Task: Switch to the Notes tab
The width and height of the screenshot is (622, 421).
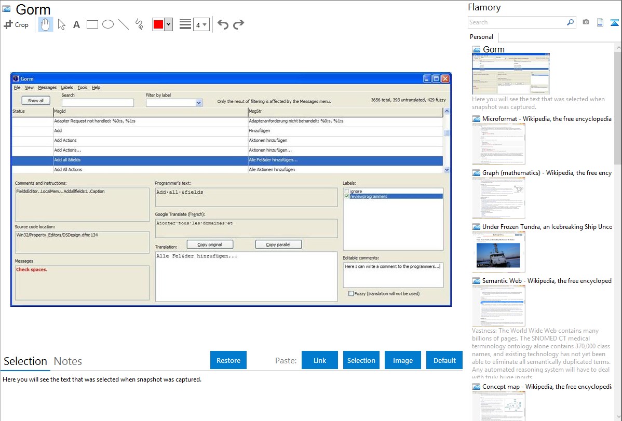Action: point(67,361)
